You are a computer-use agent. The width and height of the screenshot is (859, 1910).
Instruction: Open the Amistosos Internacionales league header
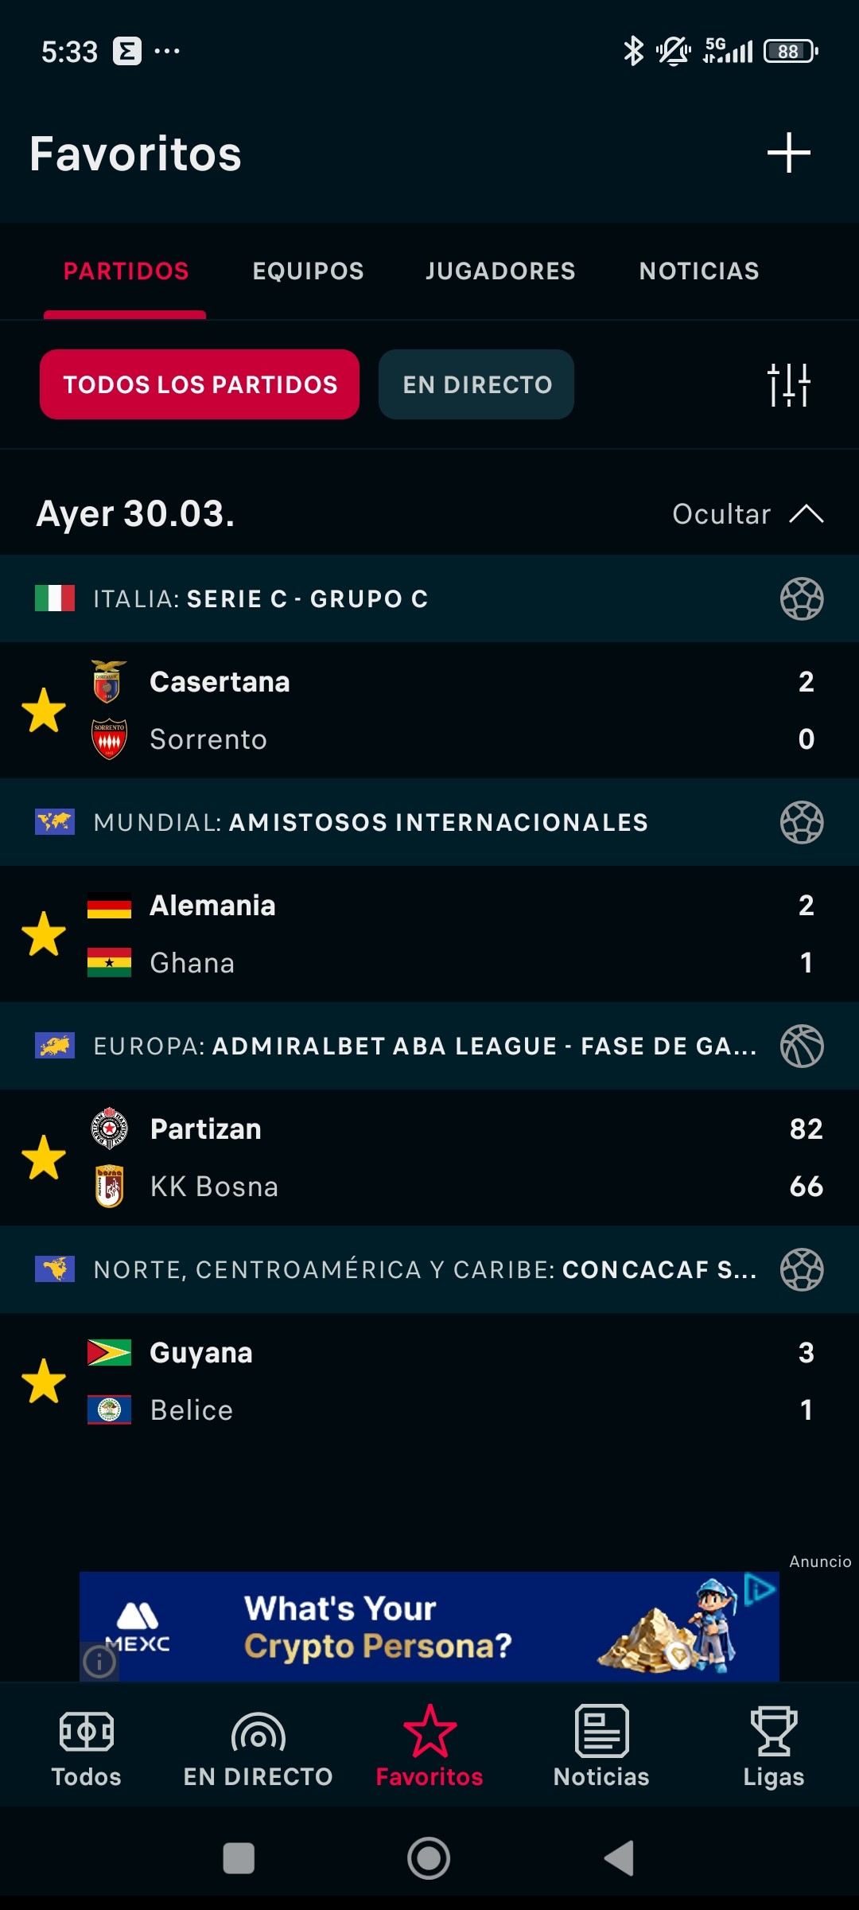429,822
